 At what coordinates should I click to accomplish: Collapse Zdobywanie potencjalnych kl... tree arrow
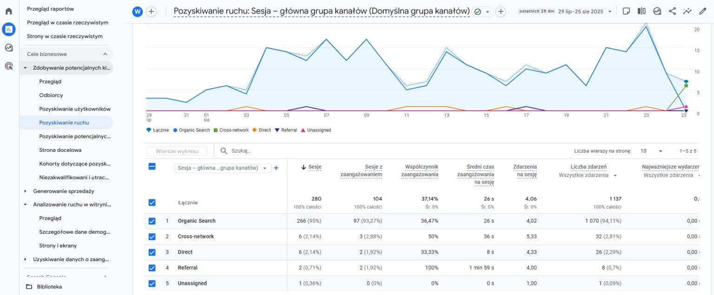click(25, 68)
